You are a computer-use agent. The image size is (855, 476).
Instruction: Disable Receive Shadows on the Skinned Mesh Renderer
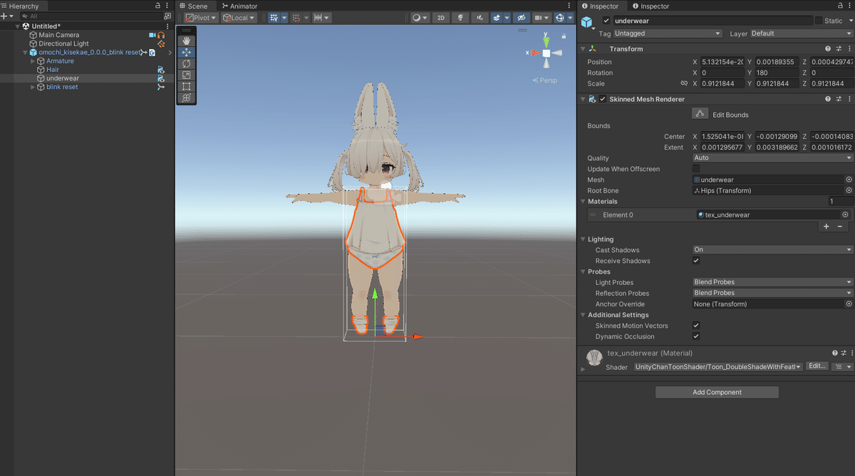(696, 260)
